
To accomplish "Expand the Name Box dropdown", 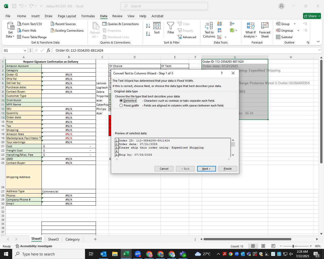I will click(x=25, y=51).
